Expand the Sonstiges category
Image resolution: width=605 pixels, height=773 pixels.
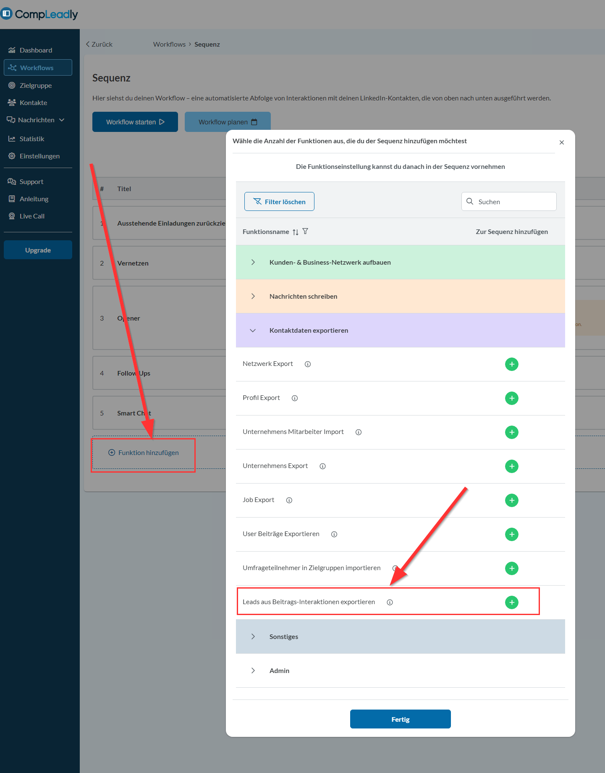pos(253,637)
